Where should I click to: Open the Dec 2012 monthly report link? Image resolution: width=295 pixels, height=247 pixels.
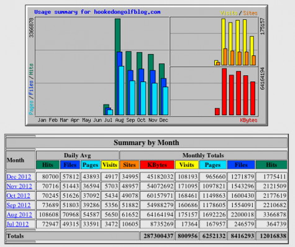tap(19, 177)
